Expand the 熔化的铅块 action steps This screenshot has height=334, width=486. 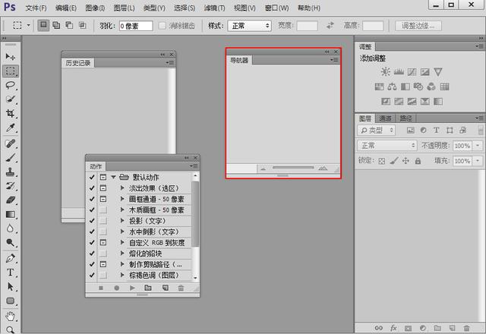click(x=122, y=253)
